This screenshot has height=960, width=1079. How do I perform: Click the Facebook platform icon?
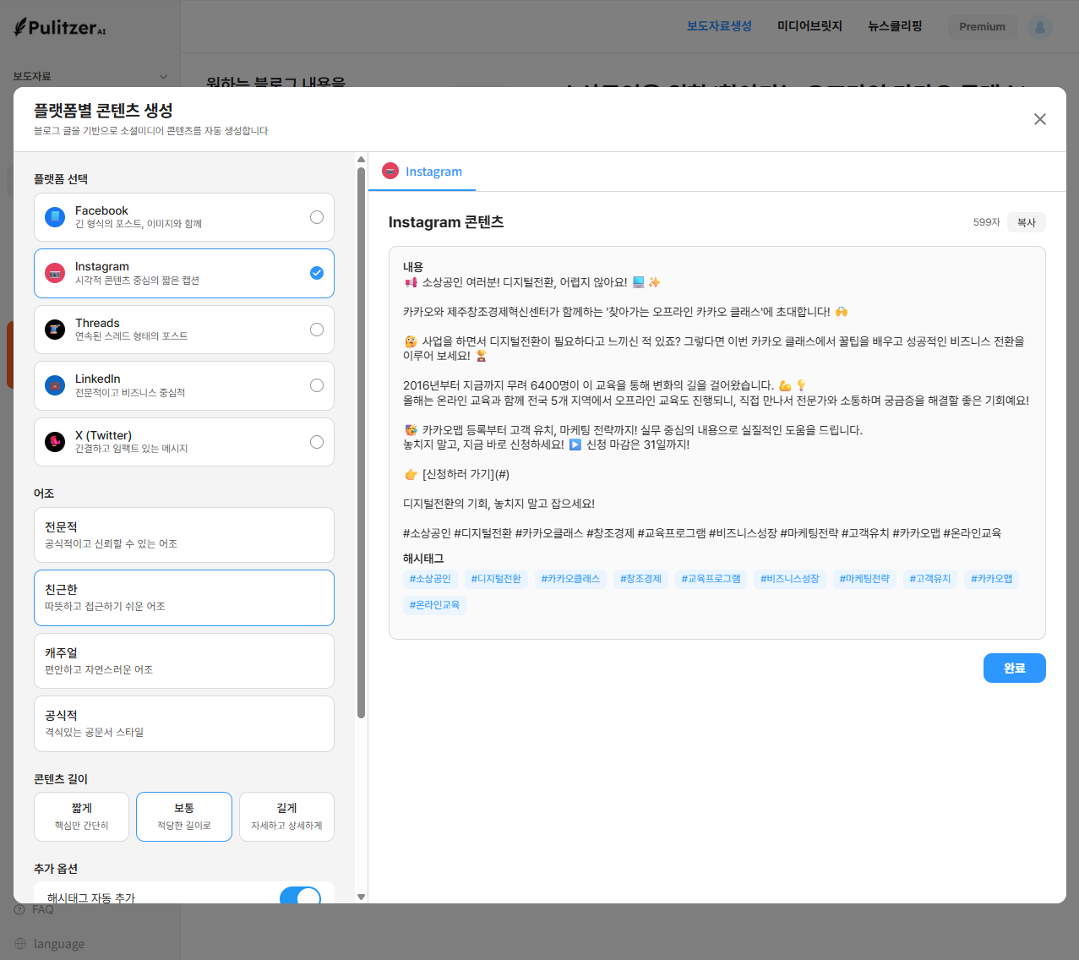click(x=55, y=217)
